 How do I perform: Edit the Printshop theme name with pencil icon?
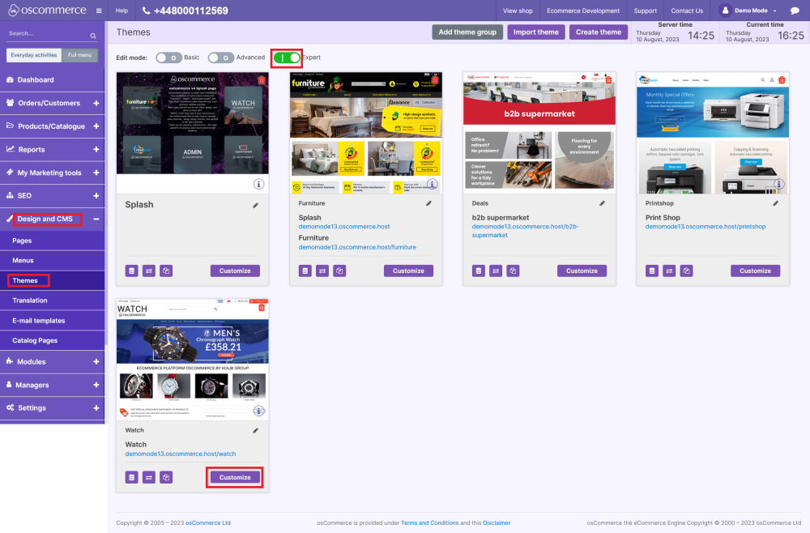775,204
